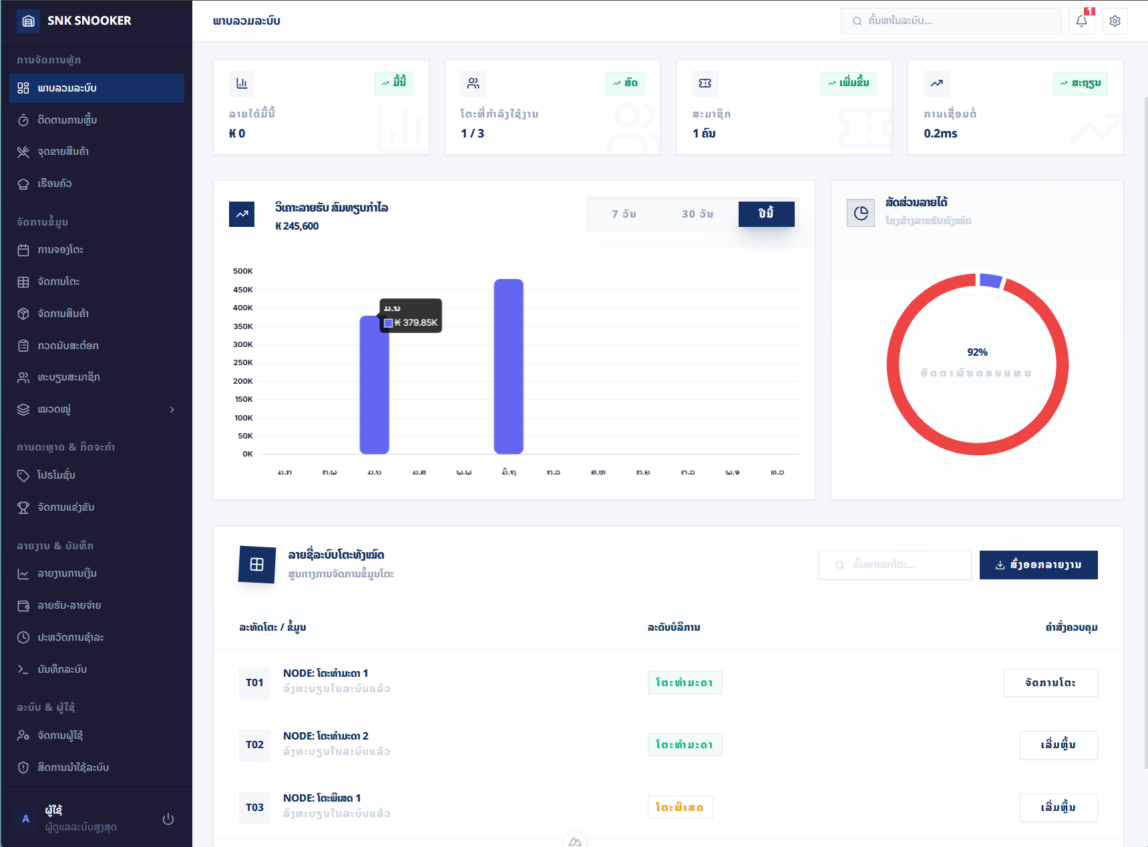The width and height of the screenshot is (1148, 847).
Task: Select the 7-day range toggle
Action: (x=624, y=214)
